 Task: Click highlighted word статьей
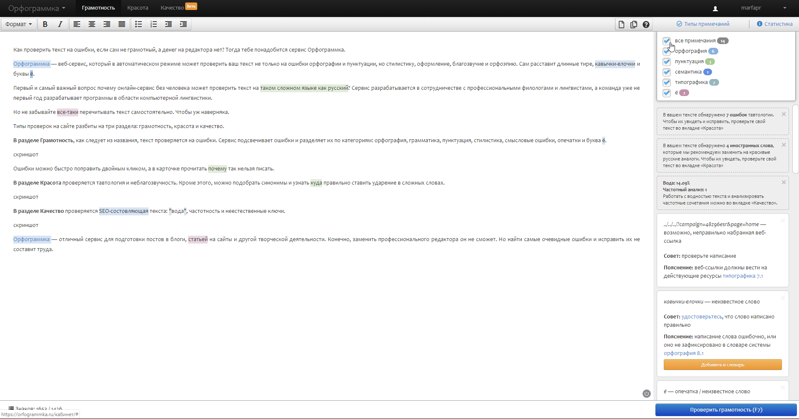198,239
